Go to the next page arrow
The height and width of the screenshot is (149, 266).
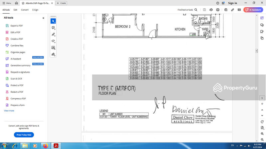click(262, 116)
